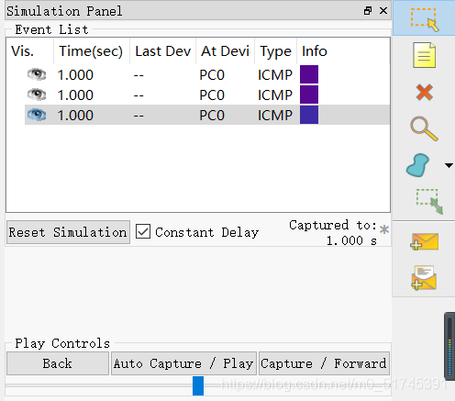Toggle the eye in the first ICMP row
The width and height of the screenshot is (455, 401).
coord(37,74)
